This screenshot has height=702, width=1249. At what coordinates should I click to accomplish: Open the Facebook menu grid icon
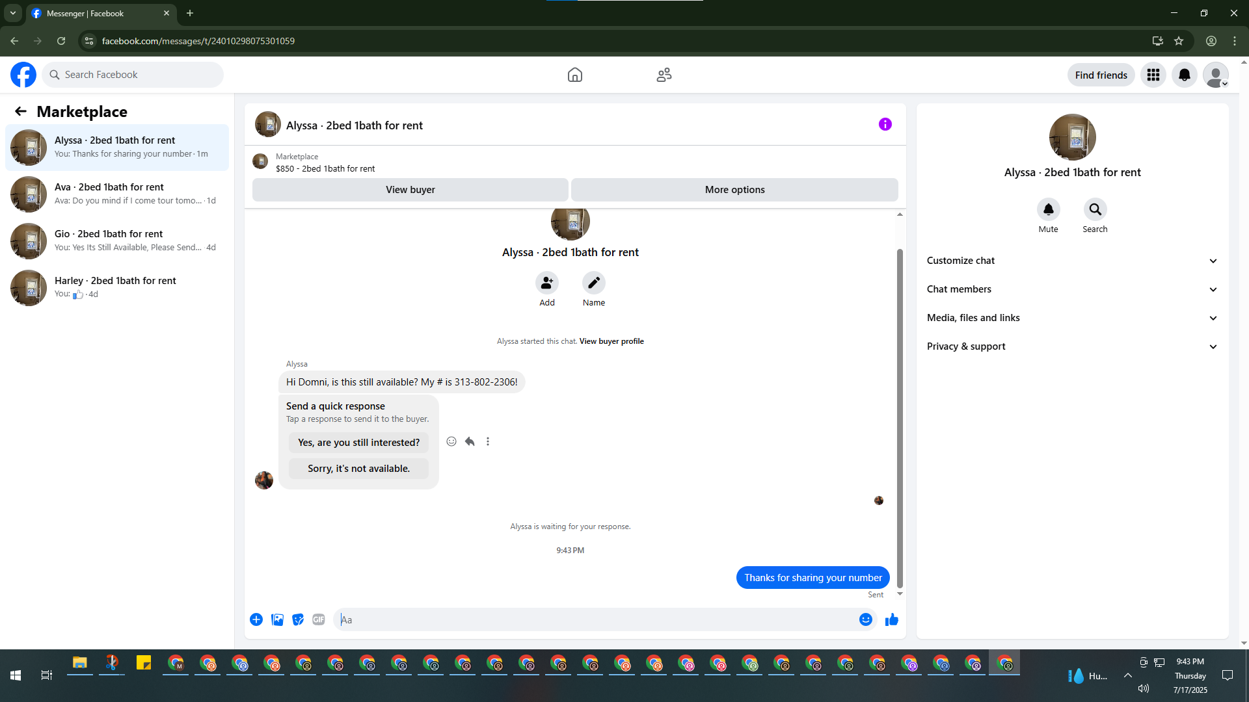1153,75
